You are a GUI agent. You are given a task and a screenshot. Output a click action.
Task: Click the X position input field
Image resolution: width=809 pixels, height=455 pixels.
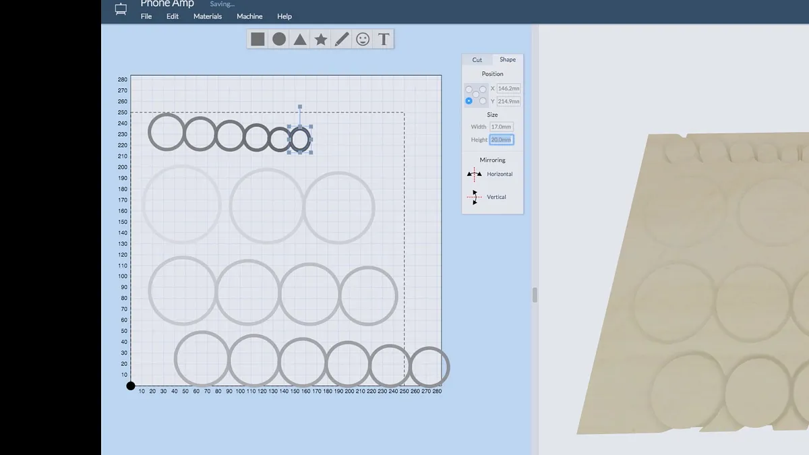click(508, 88)
